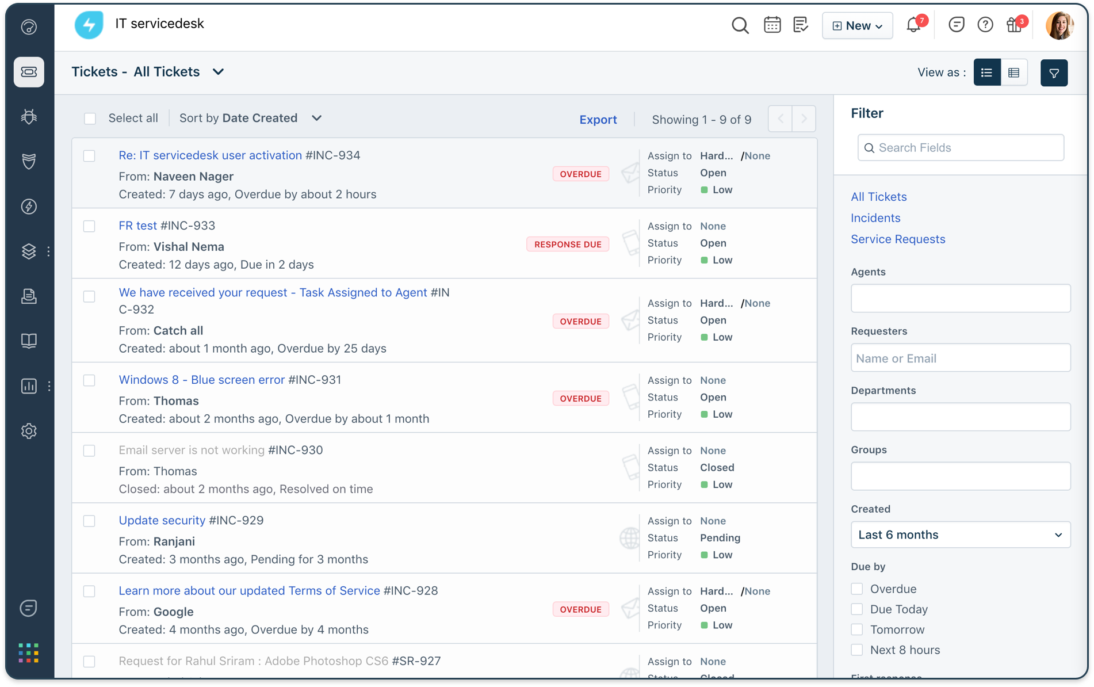Open the Admin settings gear
Image resolution: width=1094 pixels, height=687 pixels.
pyautogui.click(x=29, y=431)
